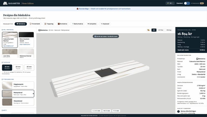
Task: Click the Mätning + montage price row
Action: click(x=191, y=47)
